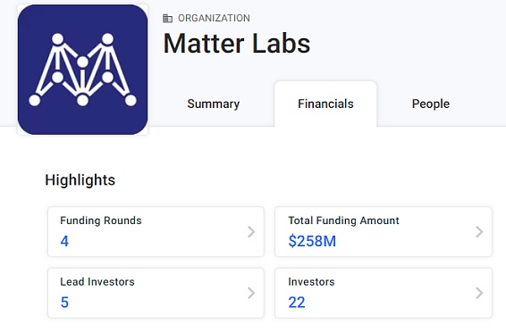The image size is (506, 332).
Task: Expand the Total Funding Amount chevron
Action: tap(479, 232)
